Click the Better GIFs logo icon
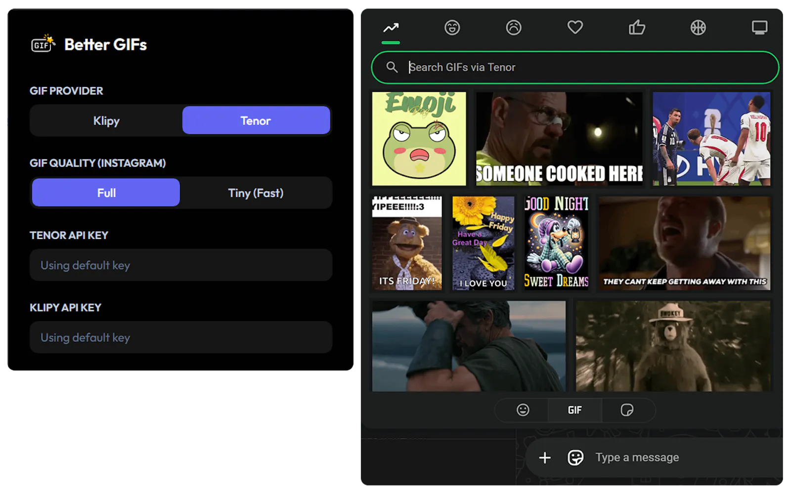791x494 pixels. tap(43, 43)
